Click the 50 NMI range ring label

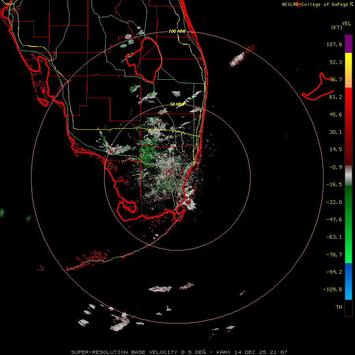177,104
